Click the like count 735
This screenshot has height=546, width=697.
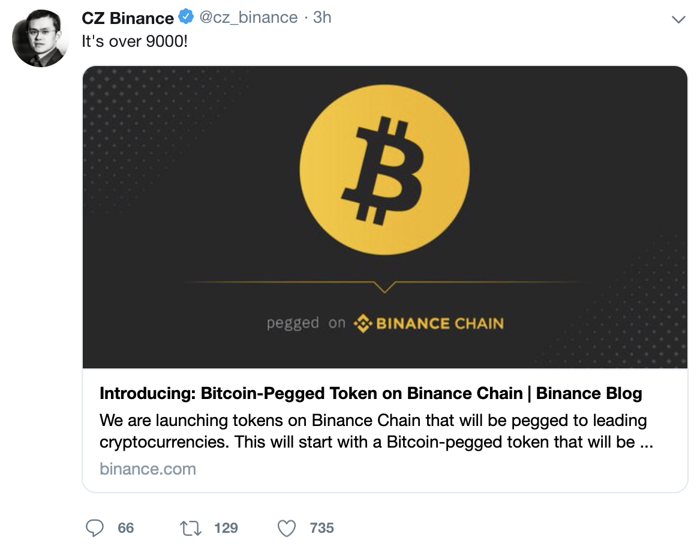pos(322,529)
